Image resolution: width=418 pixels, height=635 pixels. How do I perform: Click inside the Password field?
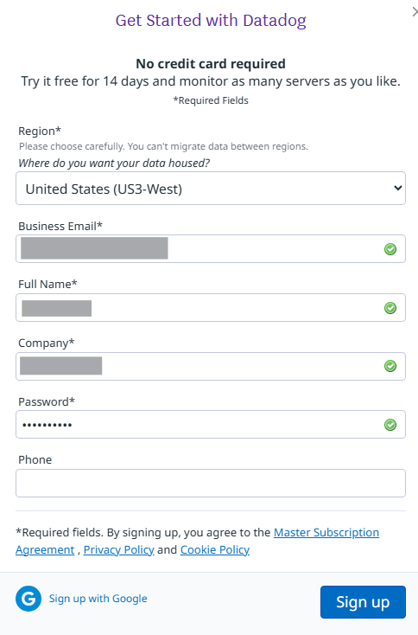click(211, 425)
